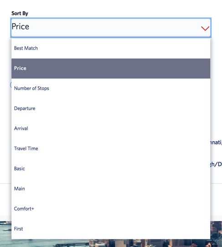Select the partially hidden circle at left edge

coord(10,85)
